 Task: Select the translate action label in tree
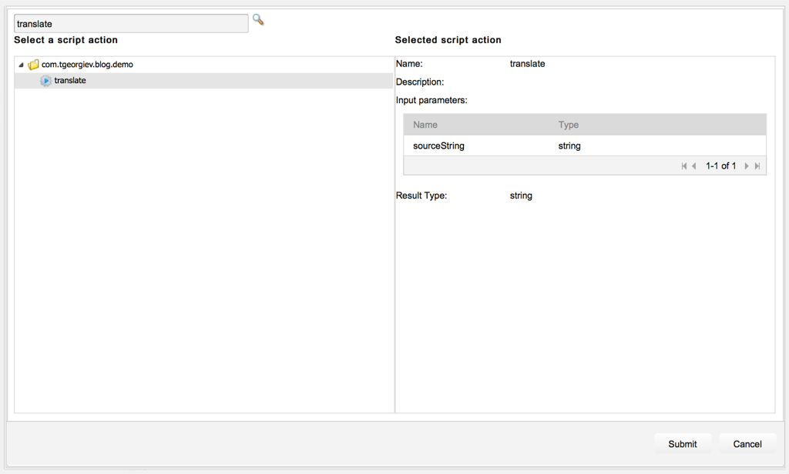click(70, 81)
